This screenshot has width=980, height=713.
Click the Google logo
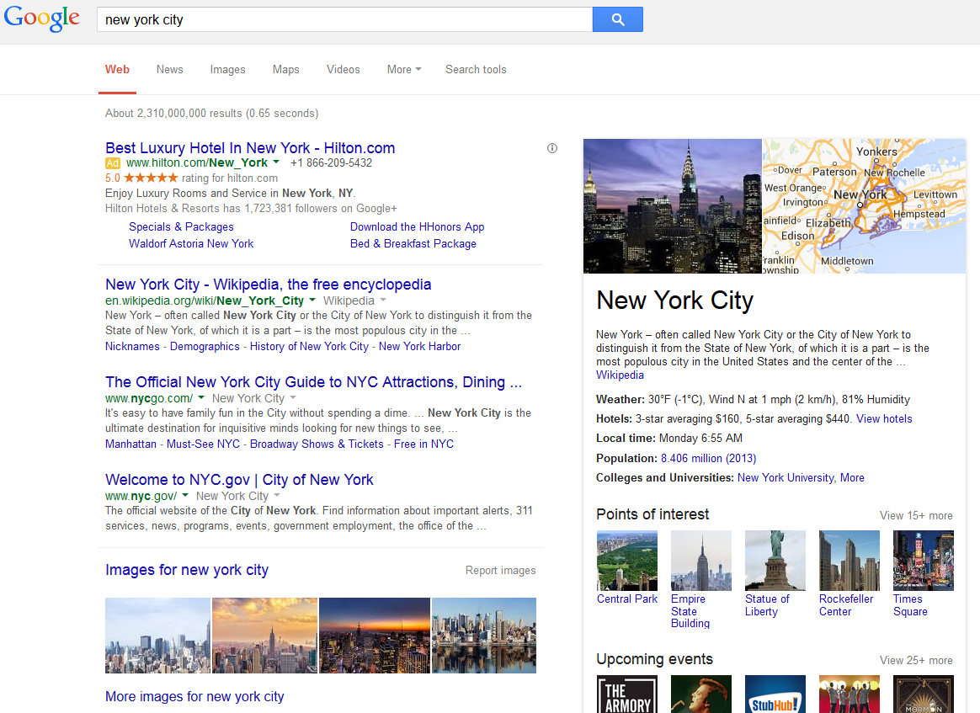point(42,19)
